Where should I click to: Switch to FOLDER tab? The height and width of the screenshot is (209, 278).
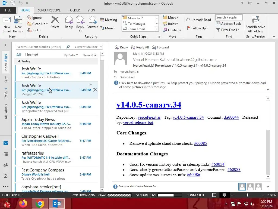(x=74, y=10)
